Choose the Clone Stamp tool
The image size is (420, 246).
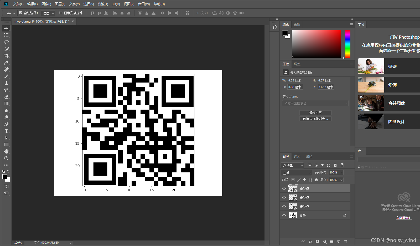6,83
